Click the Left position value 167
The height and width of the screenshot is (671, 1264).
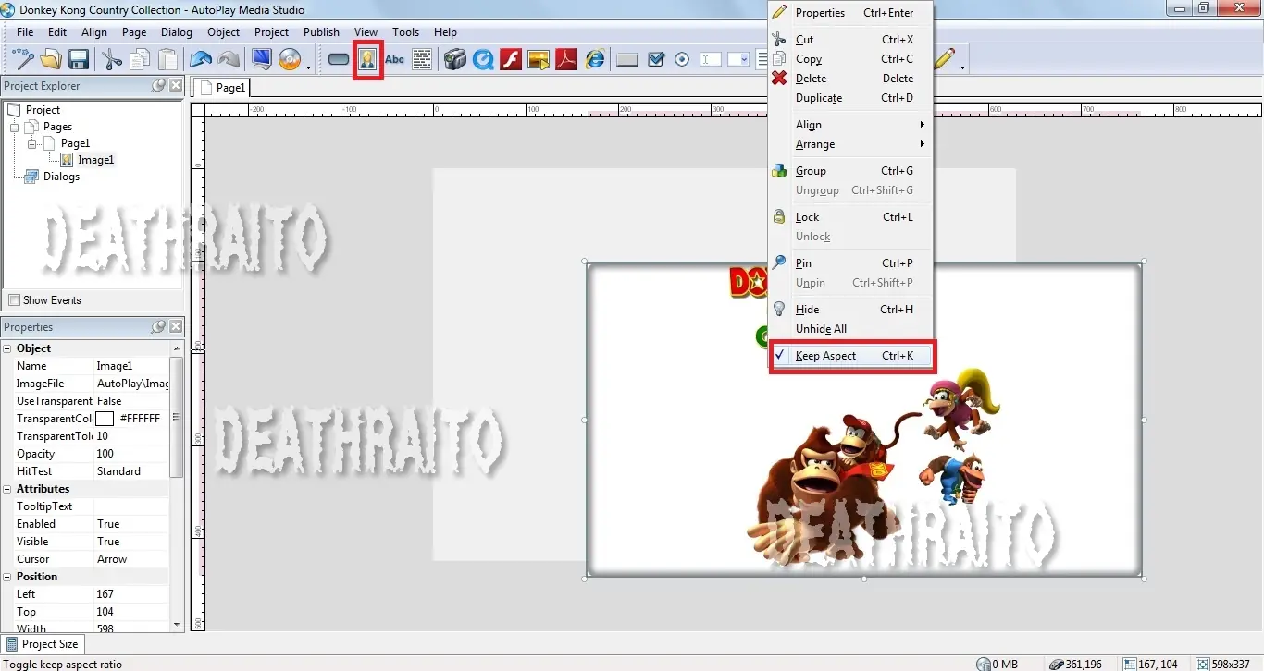132,594
